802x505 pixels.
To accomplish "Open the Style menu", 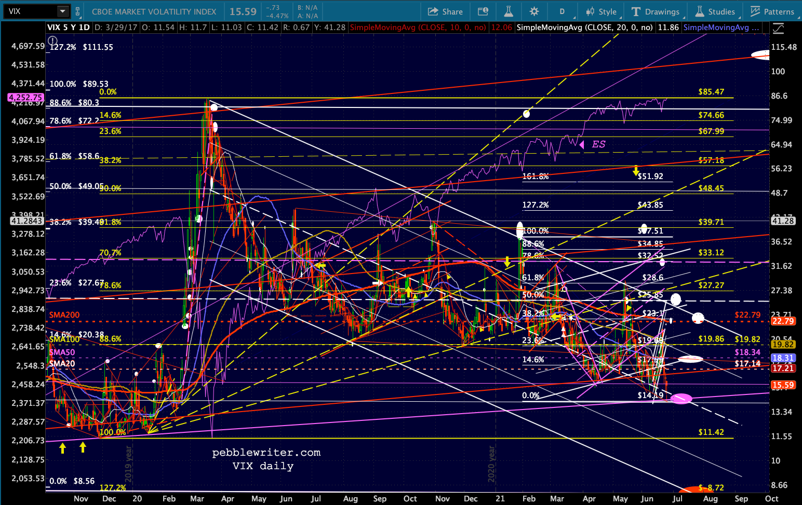I will click(601, 11).
